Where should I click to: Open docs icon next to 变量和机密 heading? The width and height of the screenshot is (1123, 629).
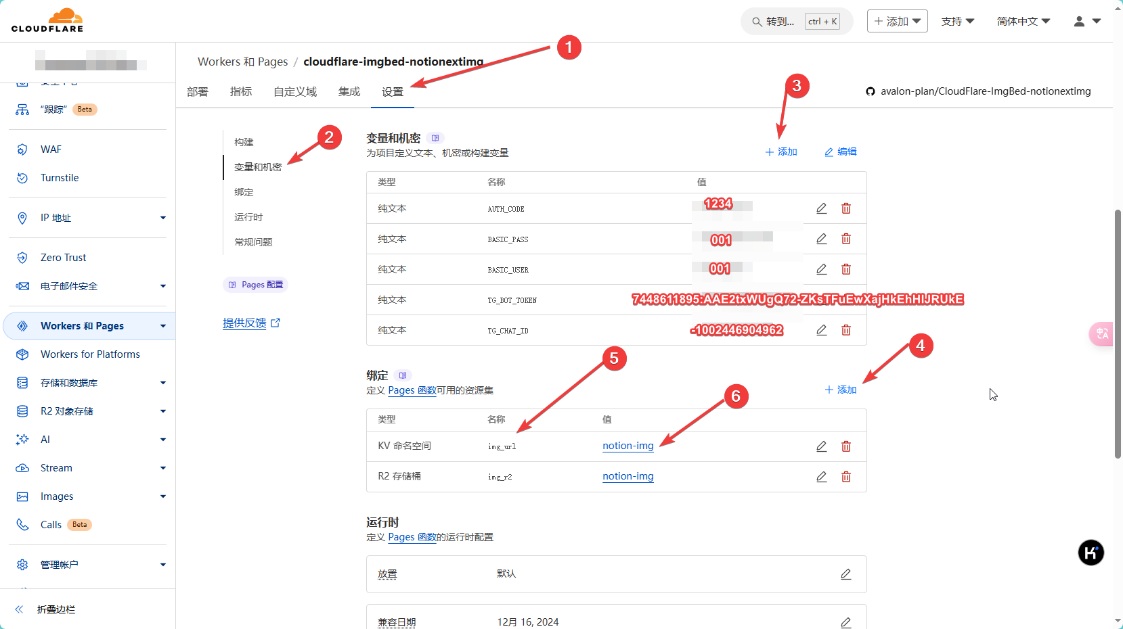(435, 138)
